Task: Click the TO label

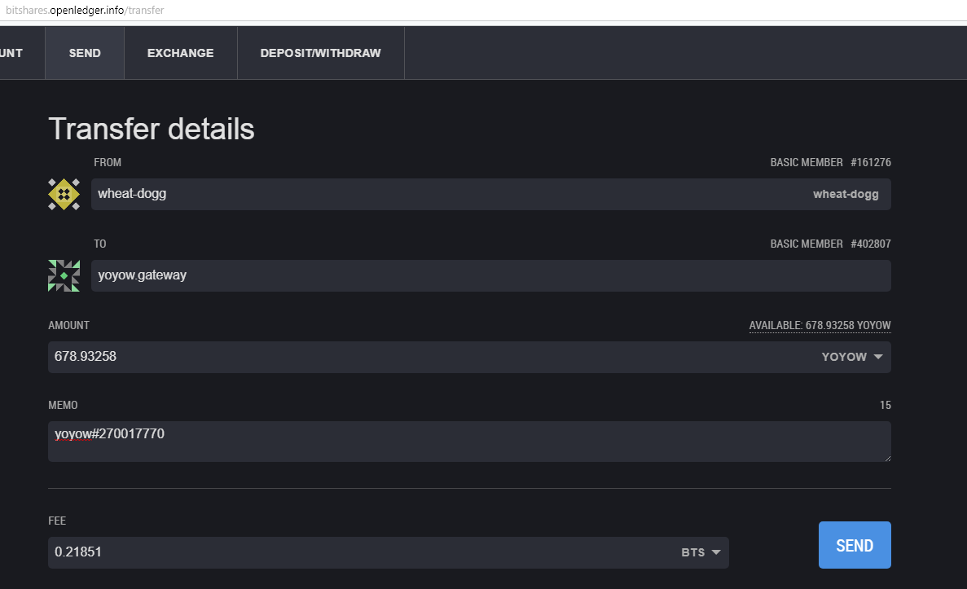Action: [x=100, y=244]
